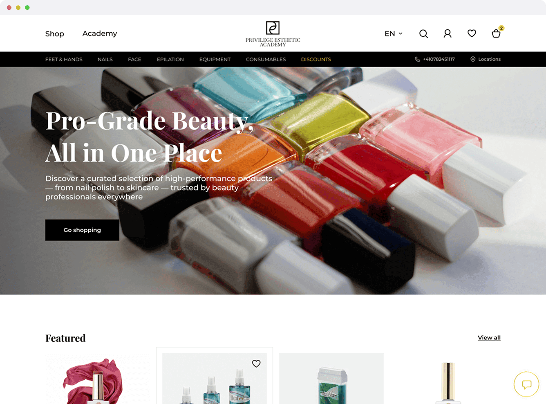Open the search magnifier icon

click(x=423, y=34)
